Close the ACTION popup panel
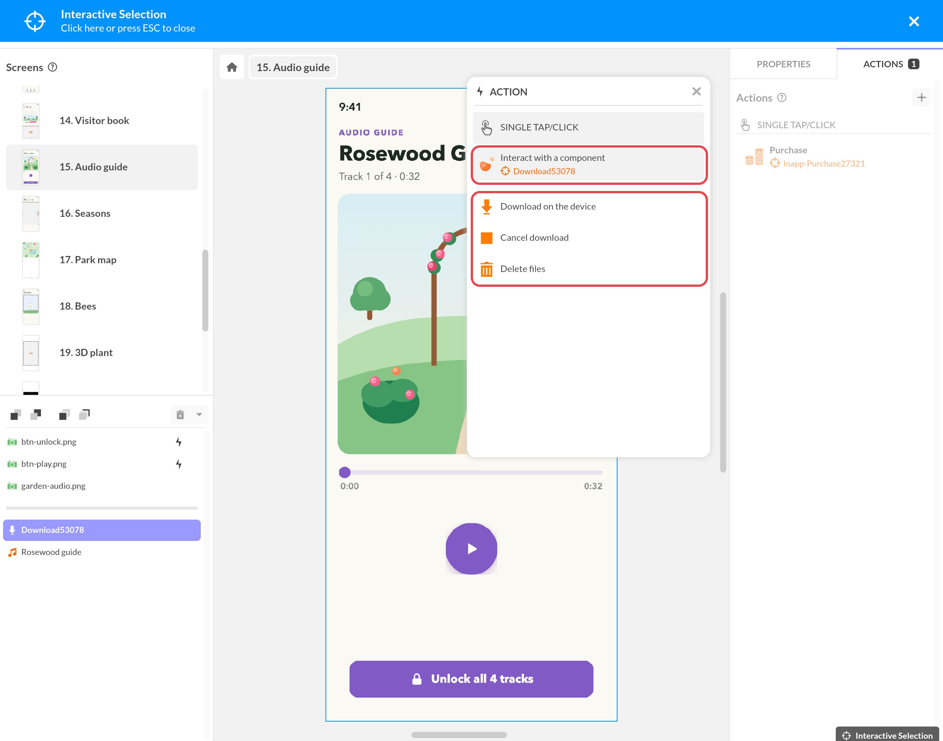This screenshot has height=741, width=943. point(696,92)
